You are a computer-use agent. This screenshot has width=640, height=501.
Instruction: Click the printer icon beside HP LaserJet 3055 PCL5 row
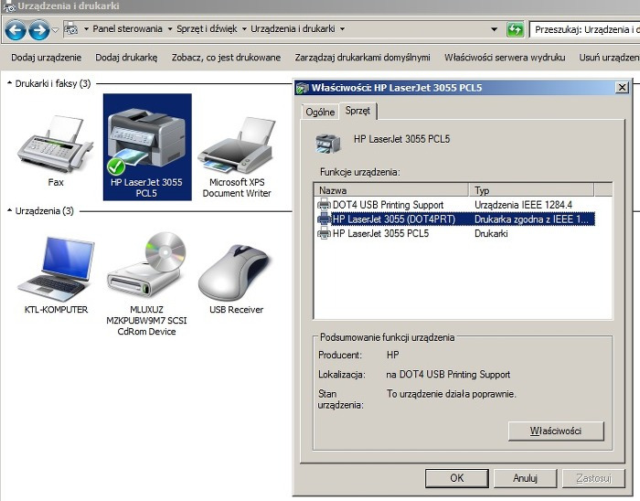pos(324,233)
